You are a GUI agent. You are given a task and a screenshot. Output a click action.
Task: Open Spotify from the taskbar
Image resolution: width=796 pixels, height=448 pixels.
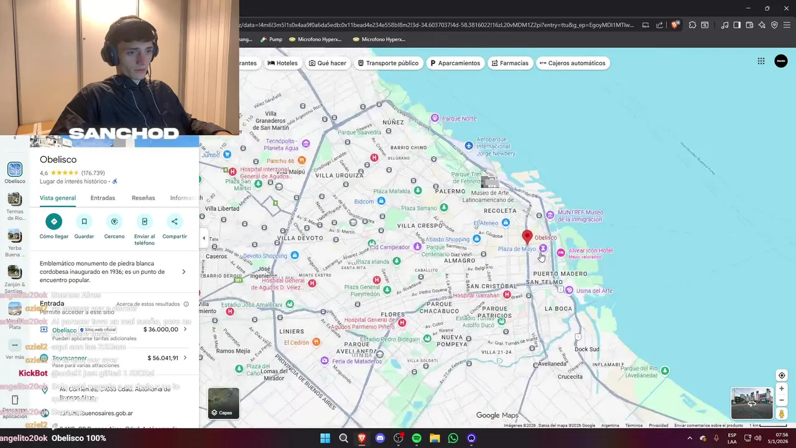[417, 438]
